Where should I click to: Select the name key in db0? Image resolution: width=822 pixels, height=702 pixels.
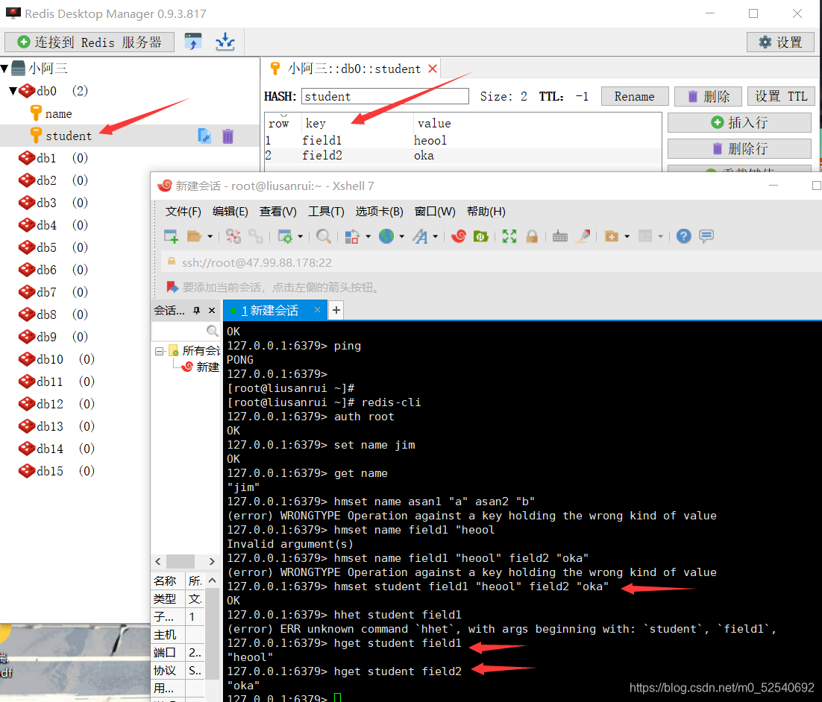coord(58,114)
